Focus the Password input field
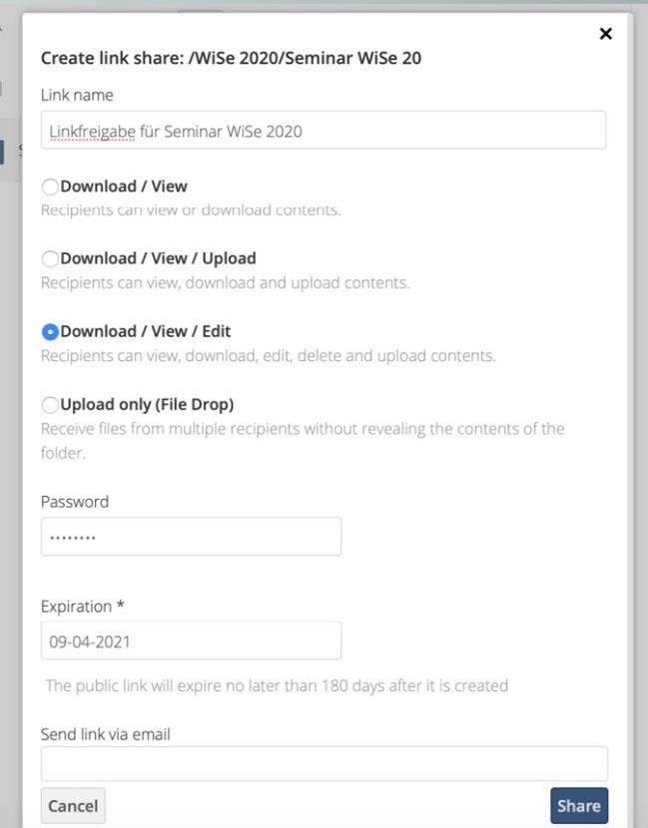The height and width of the screenshot is (828, 648). [191, 537]
